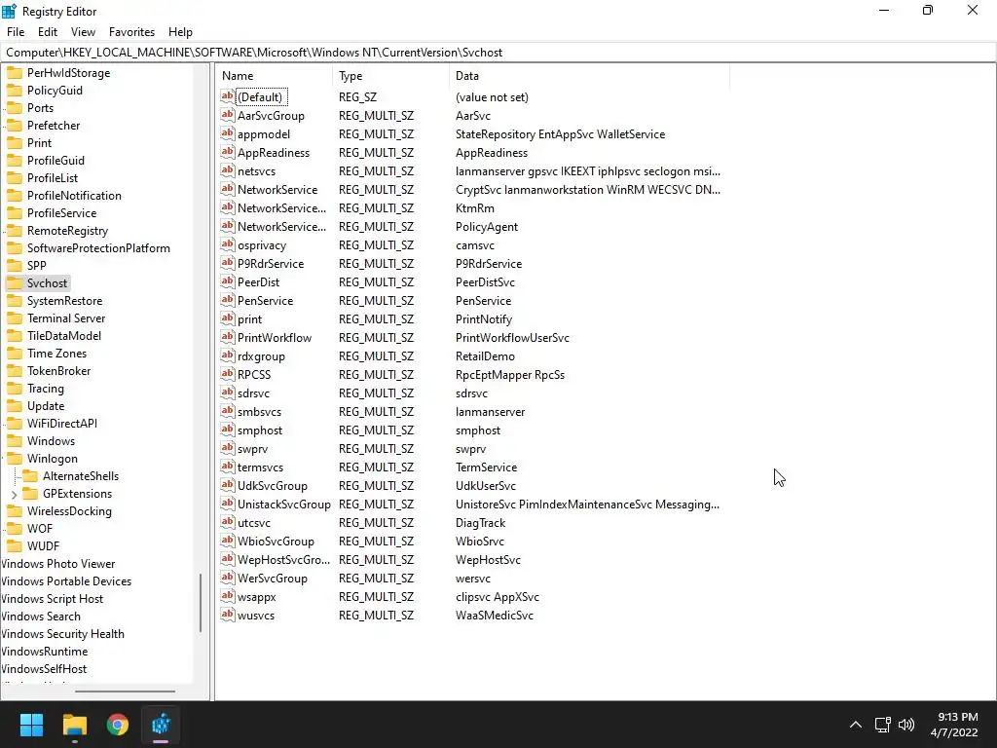
Task: Select the Windows Photo Viewer key
Action: tap(57, 564)
